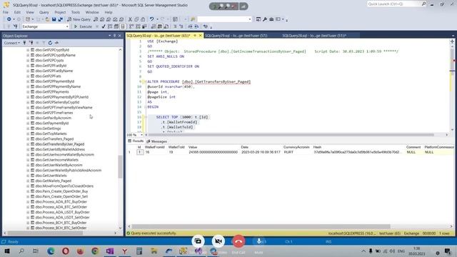Open the toolbar search combo box dropdown
The image size is (457, 257).
[x=250, y=19]
